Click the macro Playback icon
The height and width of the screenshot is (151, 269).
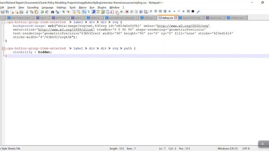(136, 12)
